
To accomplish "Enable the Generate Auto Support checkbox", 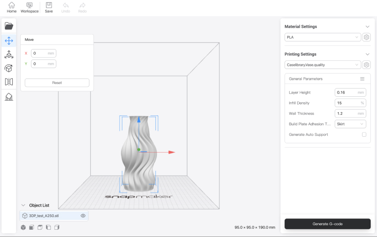I will pos(364,135).
